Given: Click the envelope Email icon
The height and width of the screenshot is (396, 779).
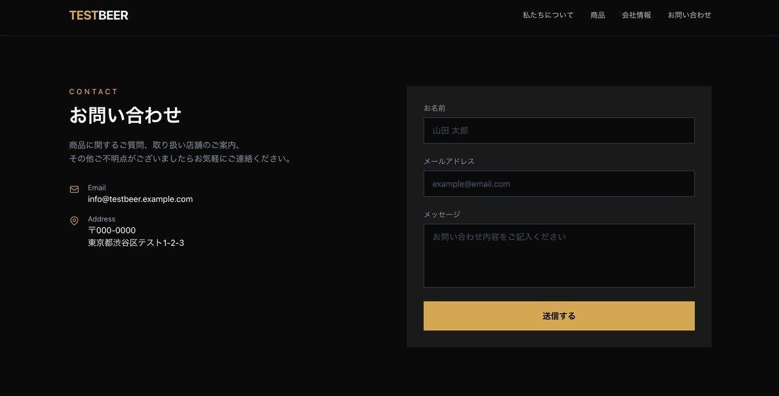Looking at the screenshot, I should 74,189.
